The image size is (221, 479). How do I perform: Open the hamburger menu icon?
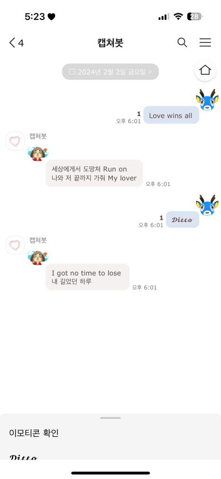click(205, 43)
